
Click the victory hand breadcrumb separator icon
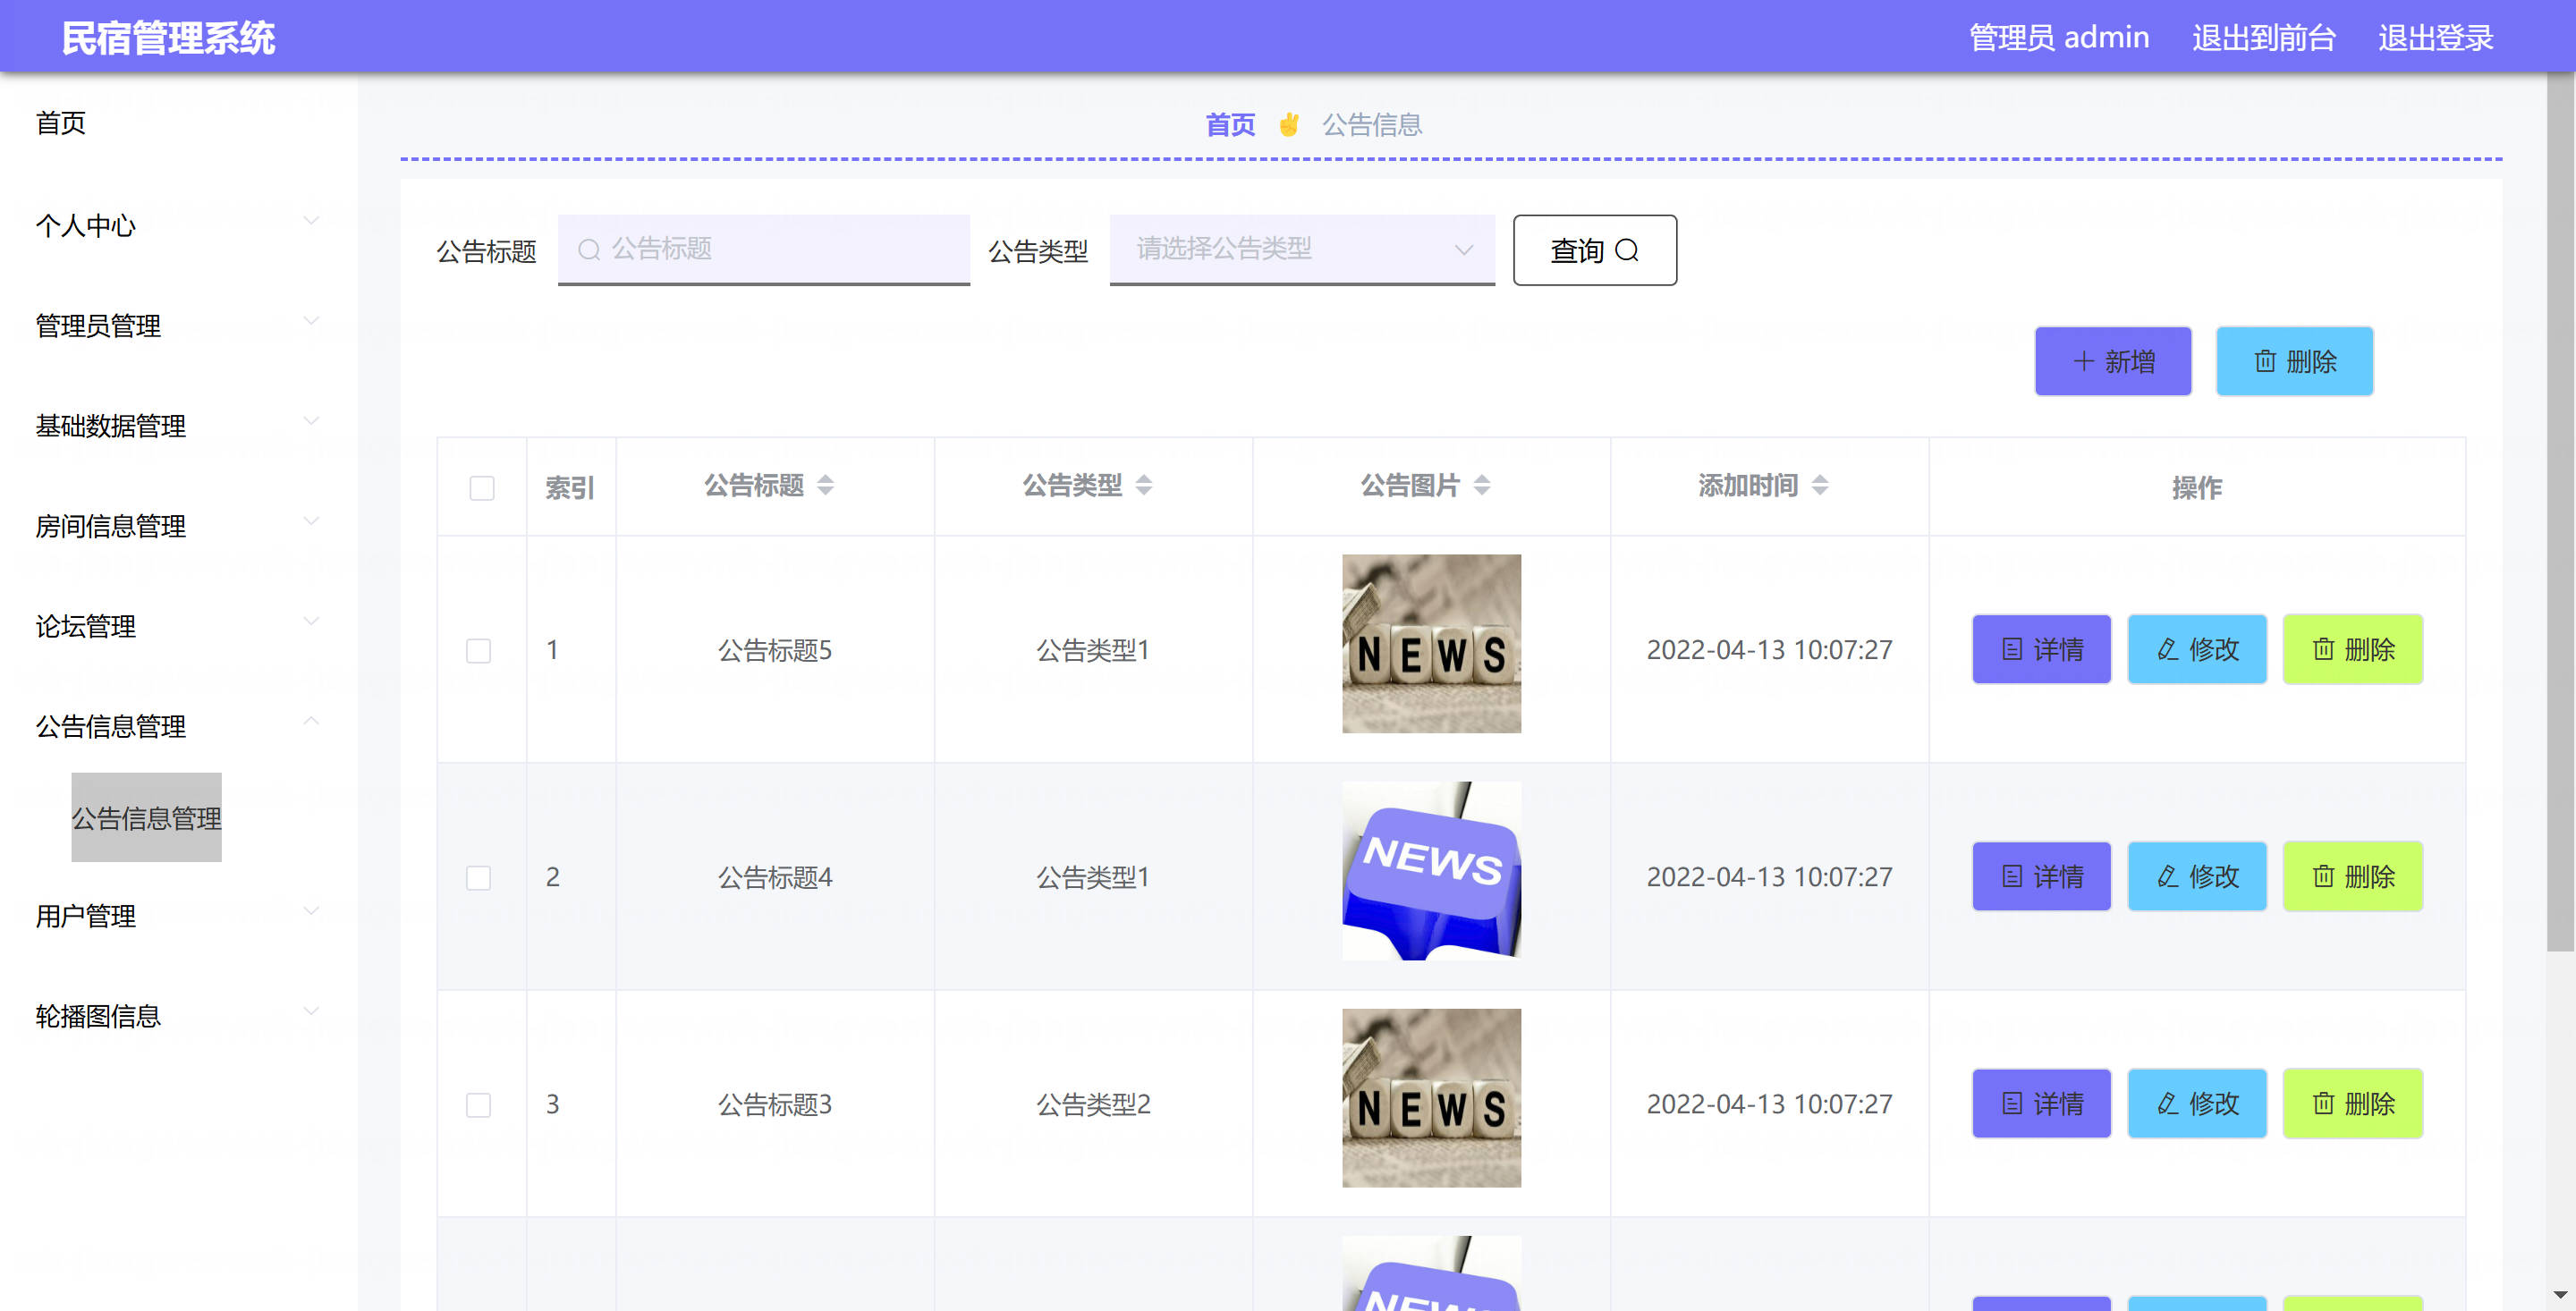1289,125
